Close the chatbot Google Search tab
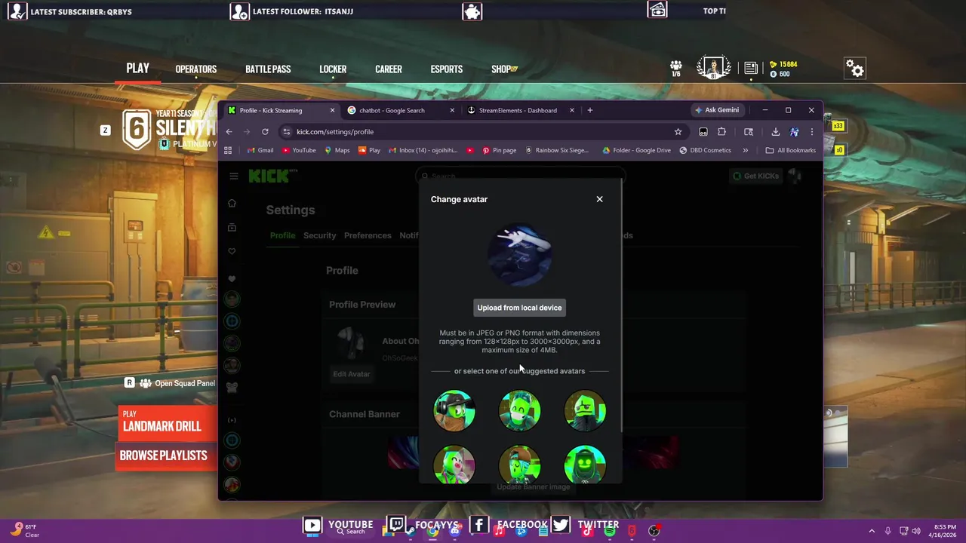 [x=452, y=110]
